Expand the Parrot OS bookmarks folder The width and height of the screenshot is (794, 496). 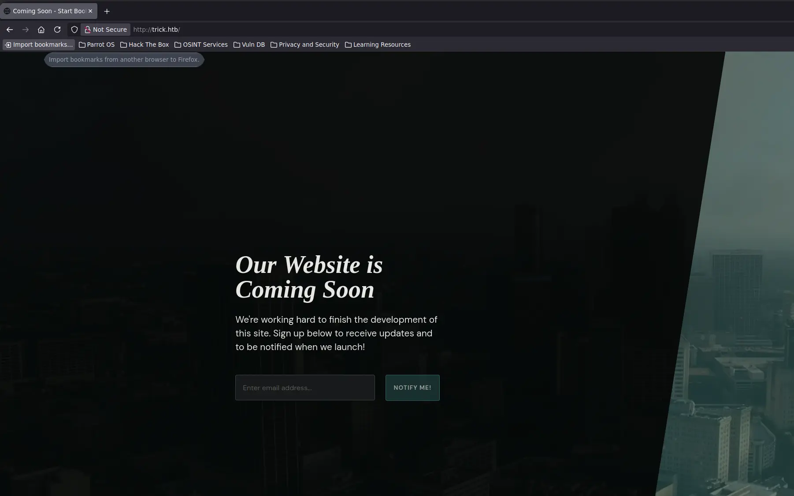coord(96,45)
